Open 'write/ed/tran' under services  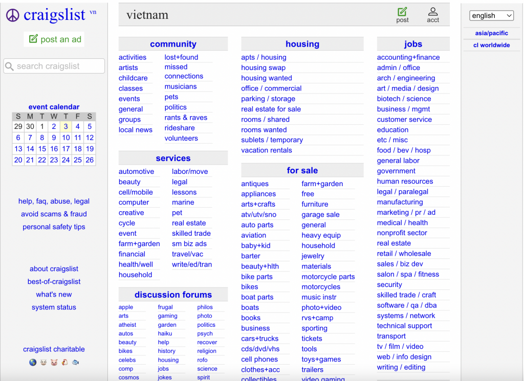pos(192,264)
